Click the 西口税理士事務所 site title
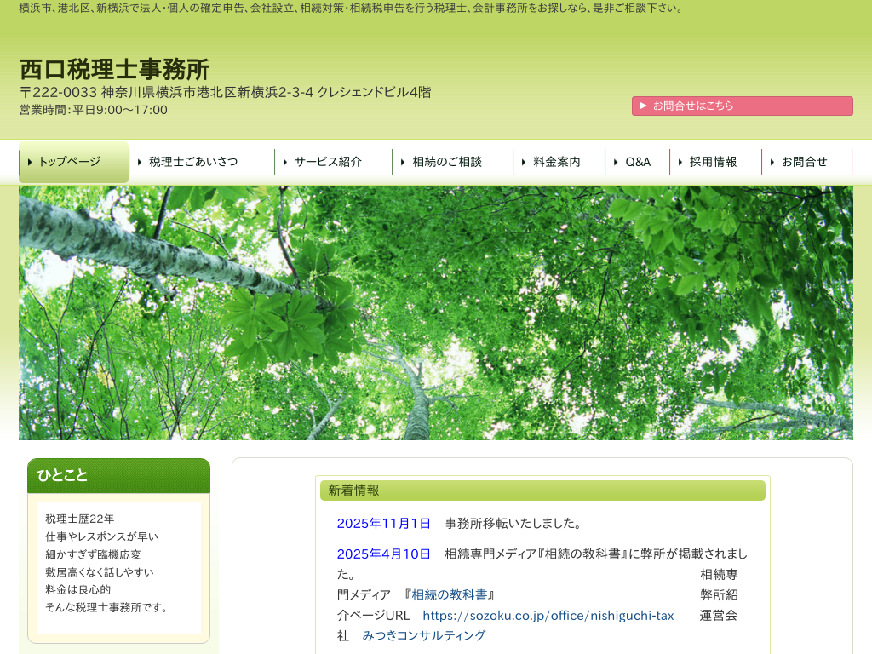 [114, 69]
